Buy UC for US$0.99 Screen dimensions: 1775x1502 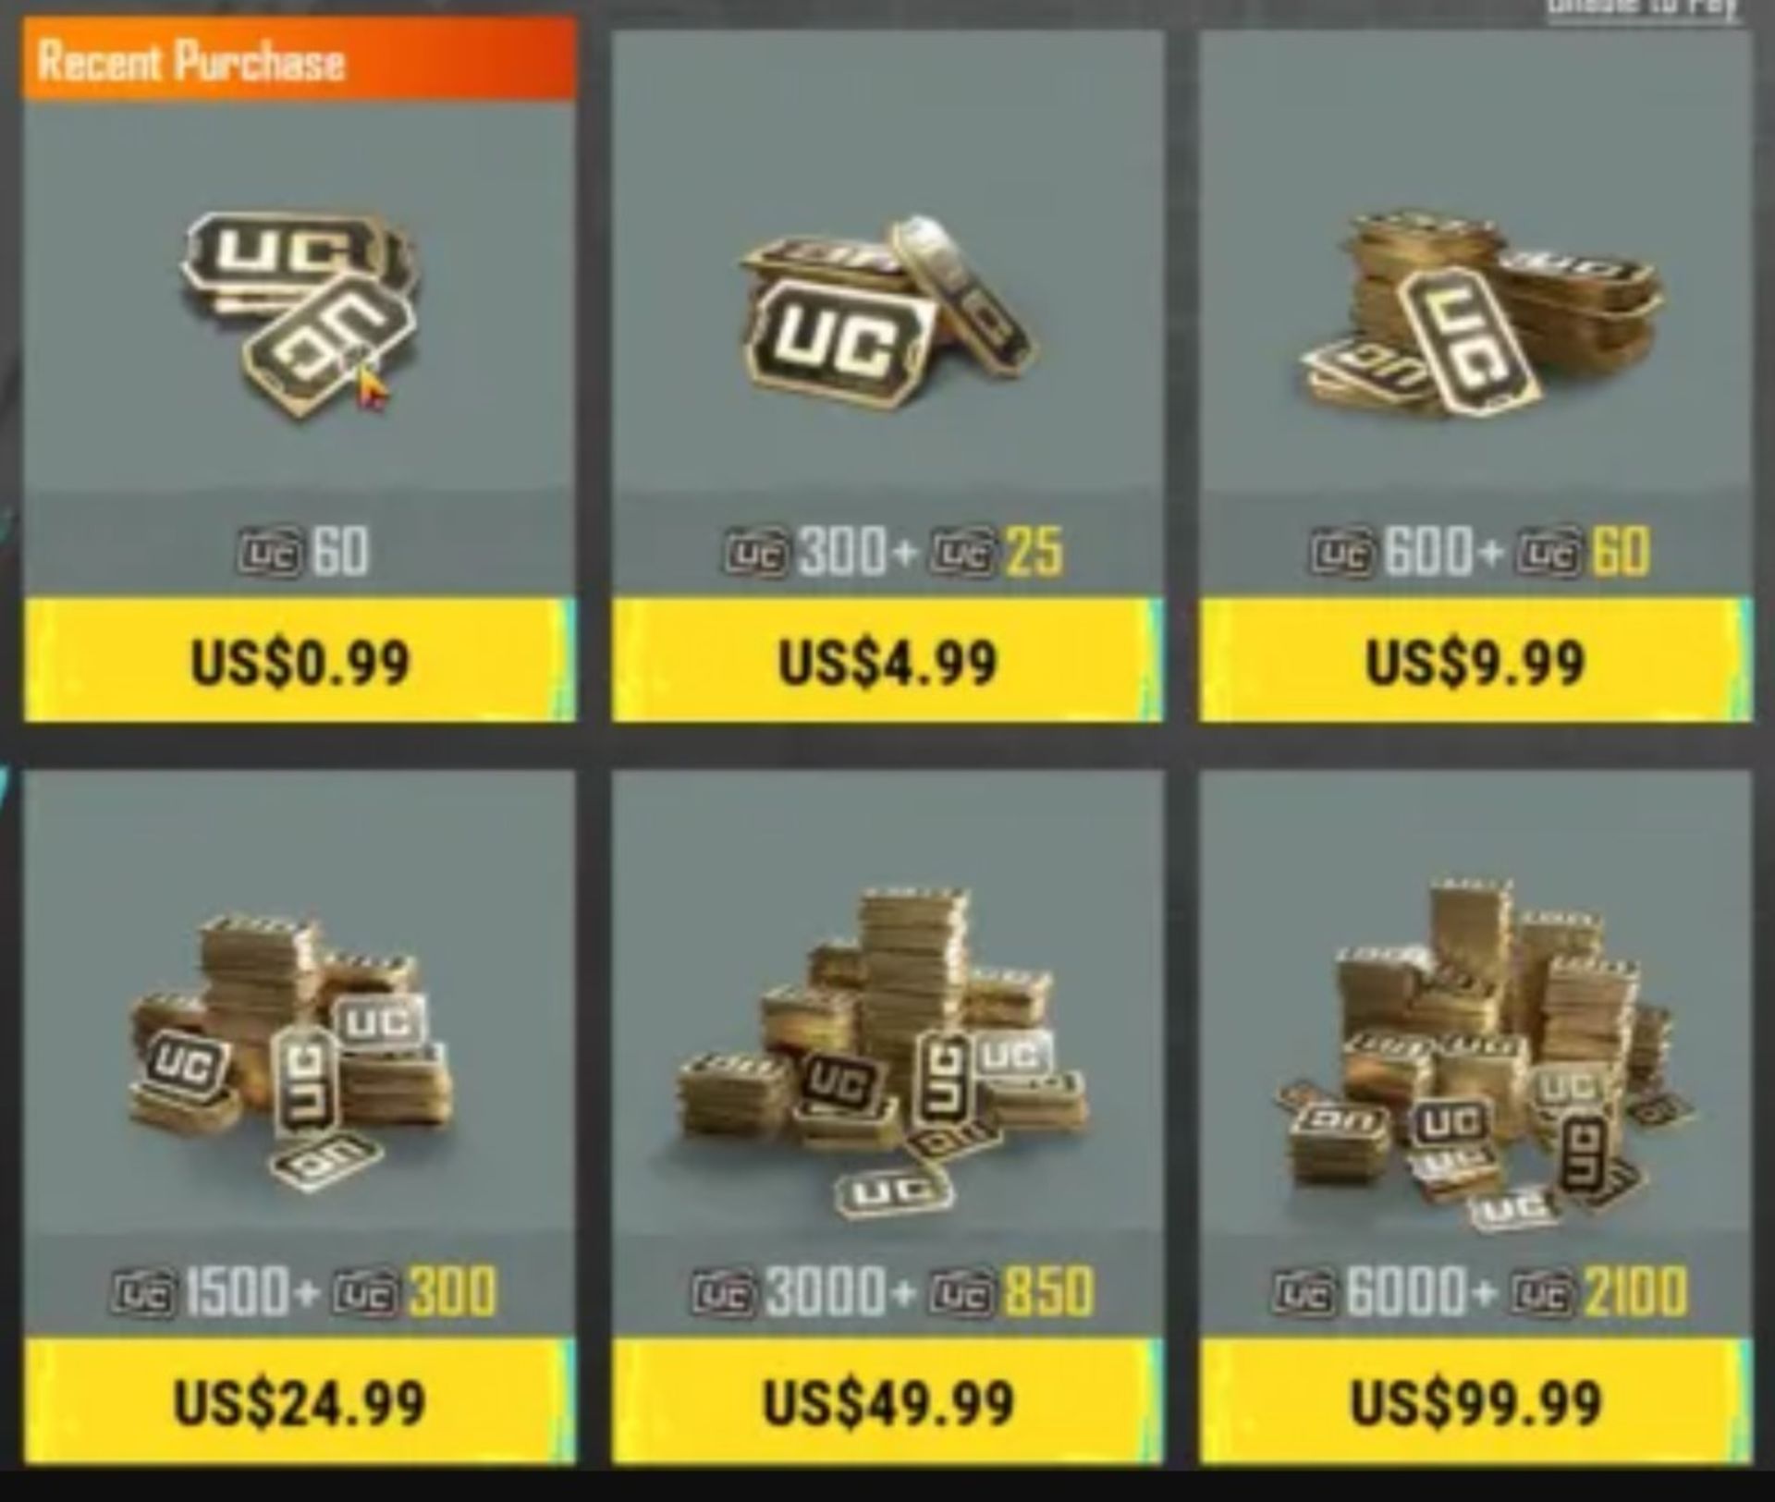[x=300, y=660]
